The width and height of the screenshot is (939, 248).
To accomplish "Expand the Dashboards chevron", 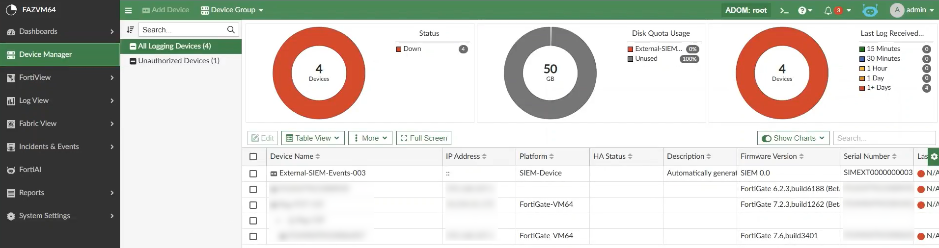I will point(112,32).
